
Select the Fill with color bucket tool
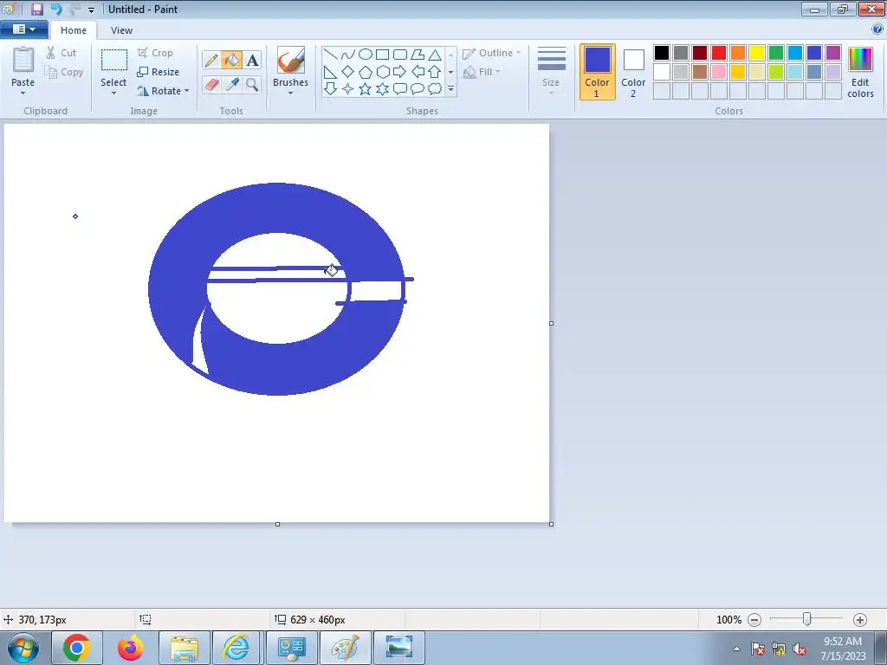[x=232, y=61]
